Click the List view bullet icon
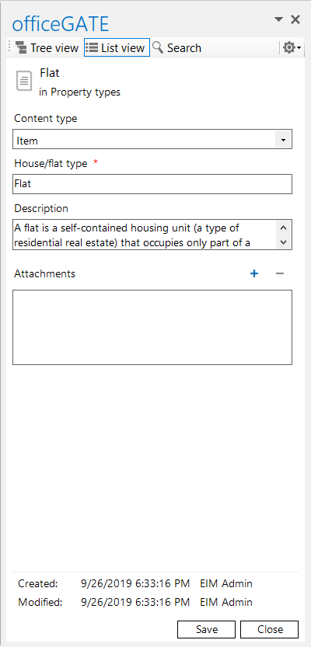This screenshot has height=647, width=311. [x=92, y=47]
